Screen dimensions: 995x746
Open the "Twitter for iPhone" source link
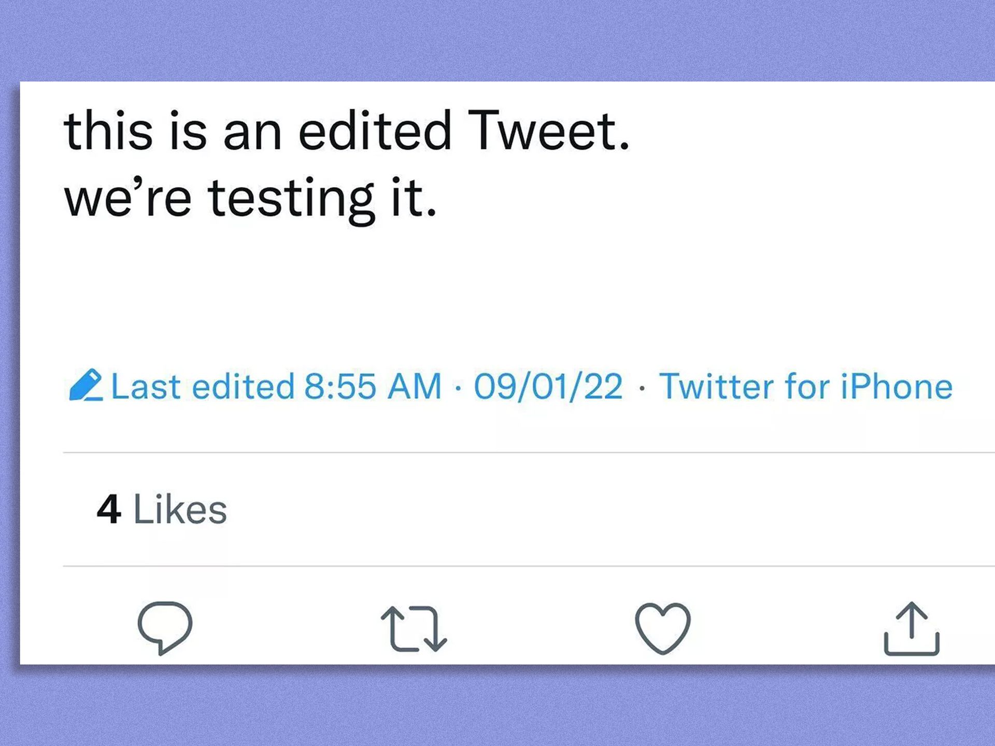point(805,386)
